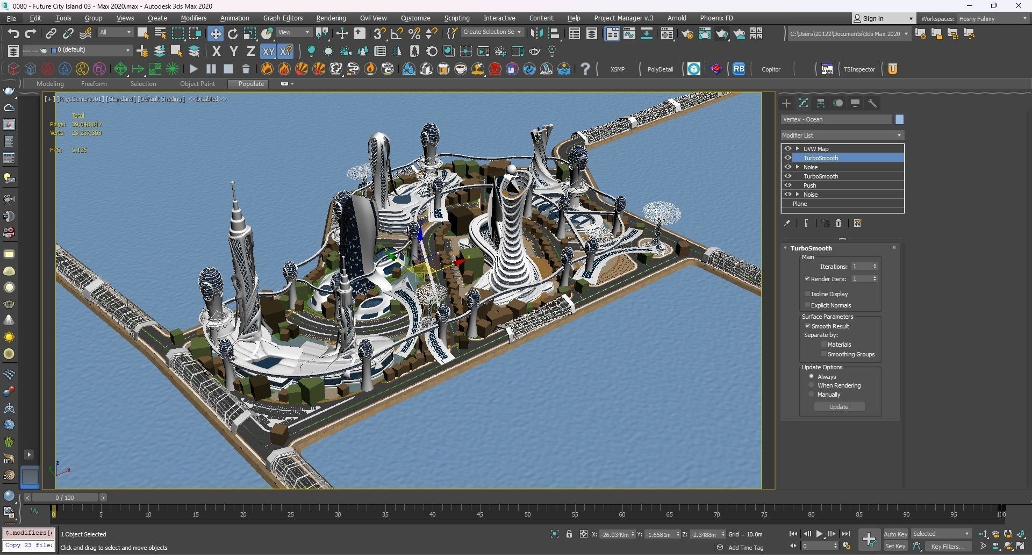Click the Mirror tool icon
Screen dimensions: 1032x559
tap(536, 33)
